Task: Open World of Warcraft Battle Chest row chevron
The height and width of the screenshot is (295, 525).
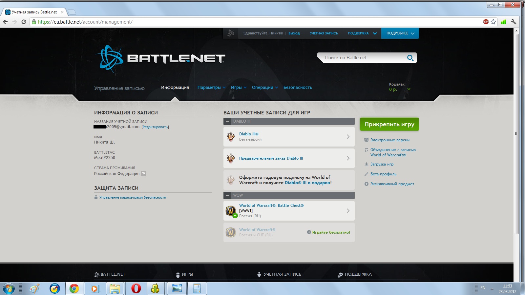Action: point(348,211)
